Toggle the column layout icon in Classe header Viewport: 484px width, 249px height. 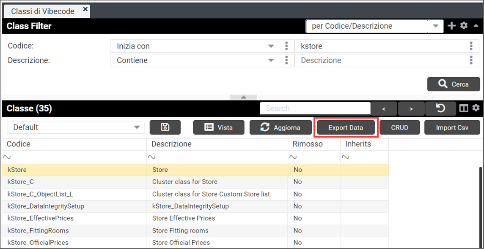point(464,108)
